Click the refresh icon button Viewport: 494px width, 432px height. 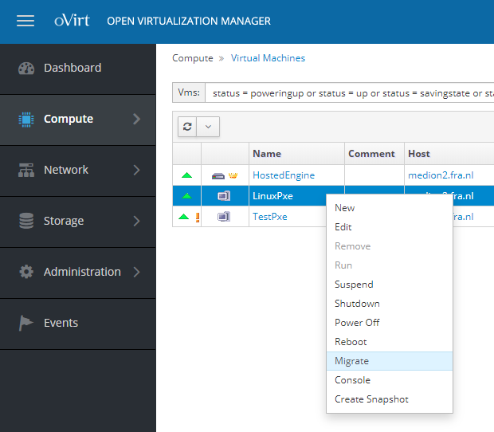(187, 126)
